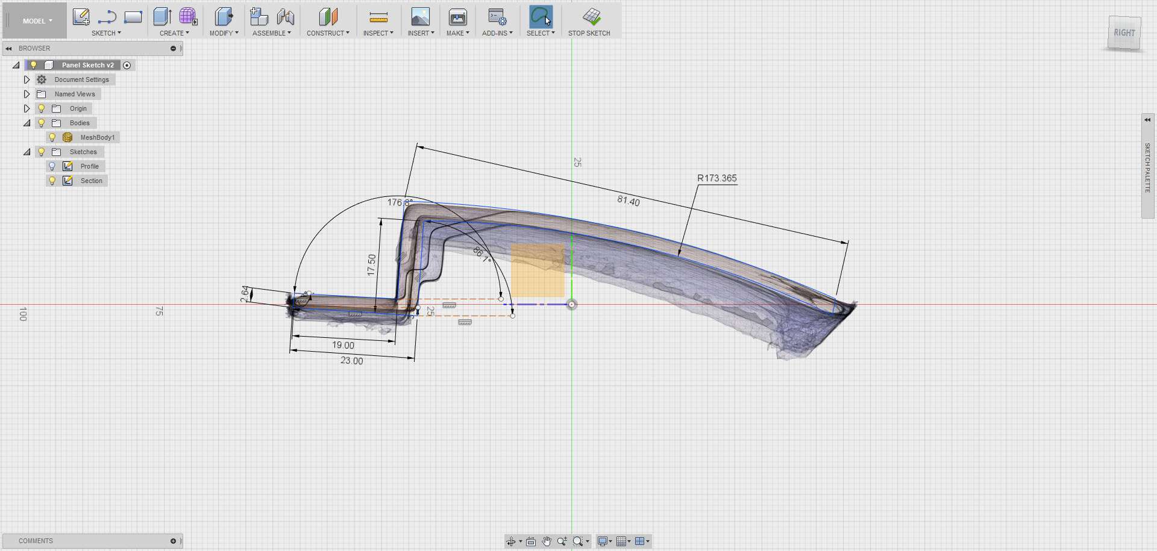This screenshot has width=1157, height=551.
Task: Select the Pan hand tool
Action: tap(547, 541)
